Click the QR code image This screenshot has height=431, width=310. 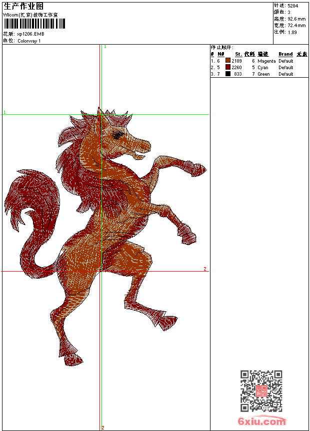(x=261, y=391)
